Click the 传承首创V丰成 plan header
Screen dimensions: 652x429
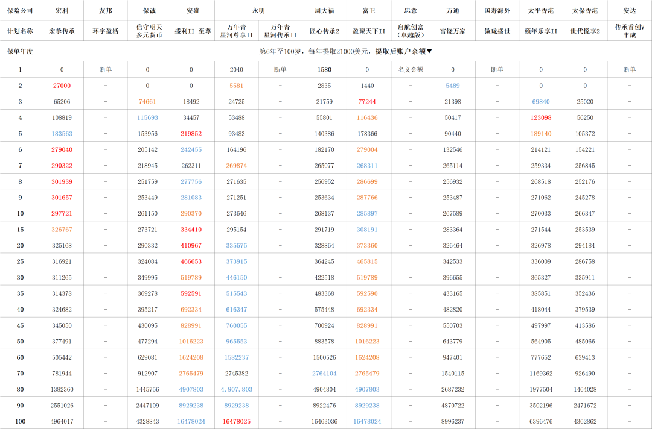629,31
